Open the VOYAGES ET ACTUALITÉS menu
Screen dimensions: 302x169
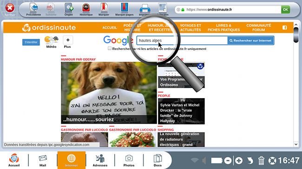pos(190,28)
